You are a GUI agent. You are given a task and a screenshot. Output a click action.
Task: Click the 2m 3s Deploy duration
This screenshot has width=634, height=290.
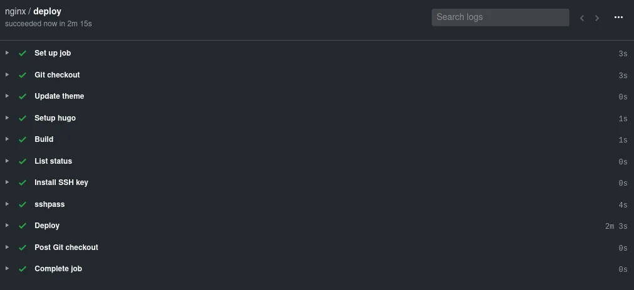click(616, 226)
